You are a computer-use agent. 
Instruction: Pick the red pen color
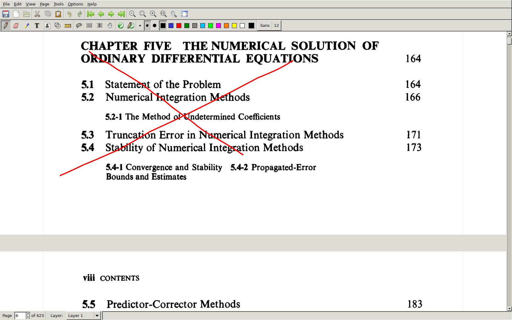(179, 26)
